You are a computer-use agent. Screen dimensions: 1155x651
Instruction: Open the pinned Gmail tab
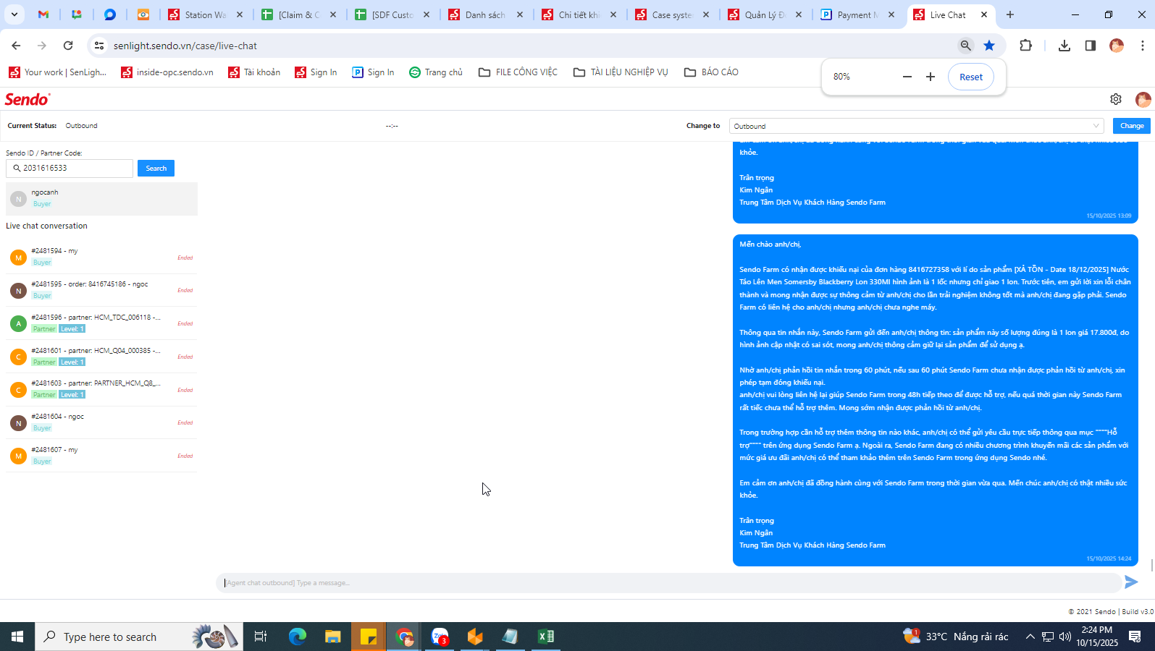pyautogui.click(x=43, y=14)
